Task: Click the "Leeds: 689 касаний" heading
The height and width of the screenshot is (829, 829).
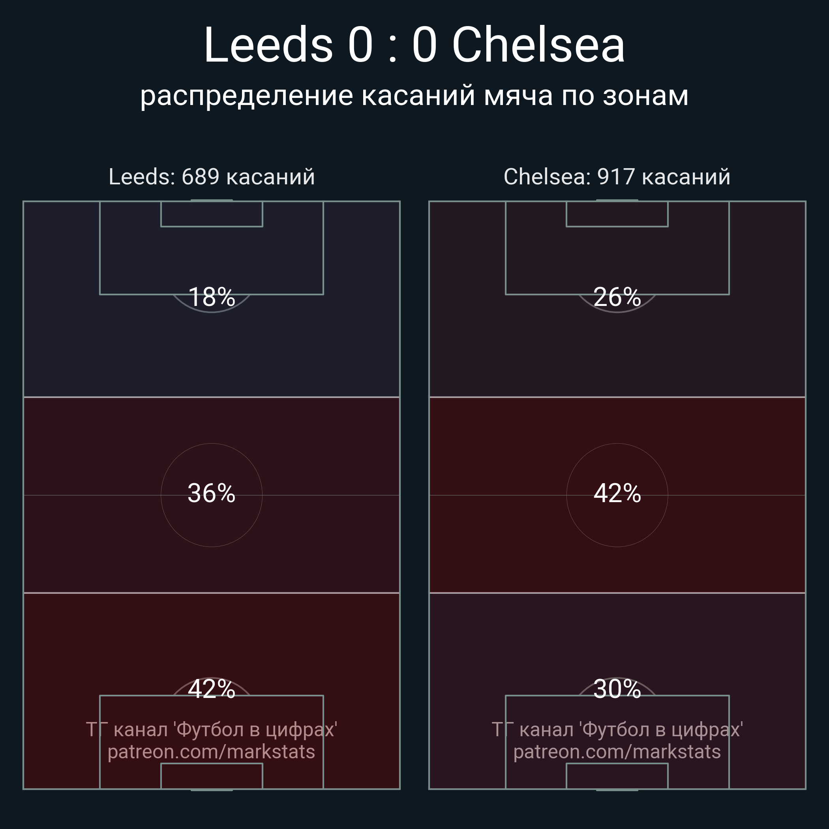Action: click(x=212, y=177)
